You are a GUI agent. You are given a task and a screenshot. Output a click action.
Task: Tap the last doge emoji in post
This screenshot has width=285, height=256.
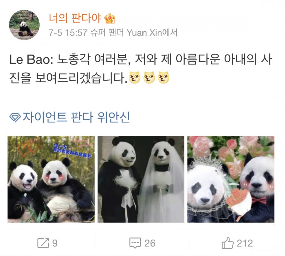[163, 78]
